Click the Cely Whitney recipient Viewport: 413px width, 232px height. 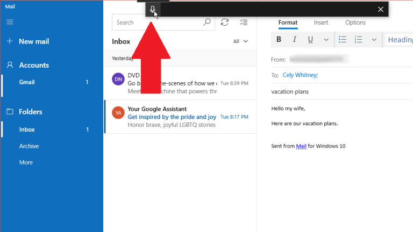tap(300, 75)
